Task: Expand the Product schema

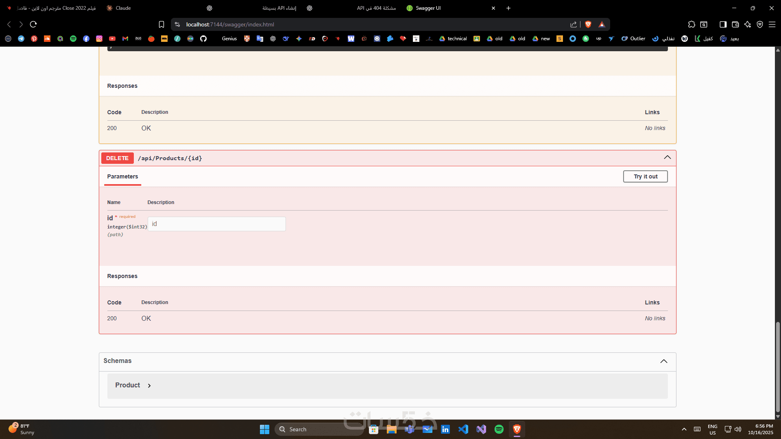Action: pos(149,386)
